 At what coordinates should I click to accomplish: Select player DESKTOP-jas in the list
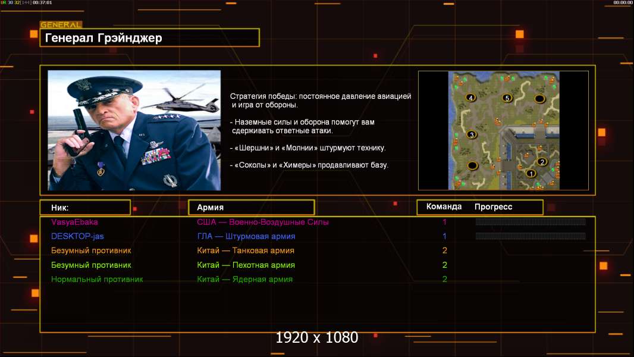pos(77,236)
